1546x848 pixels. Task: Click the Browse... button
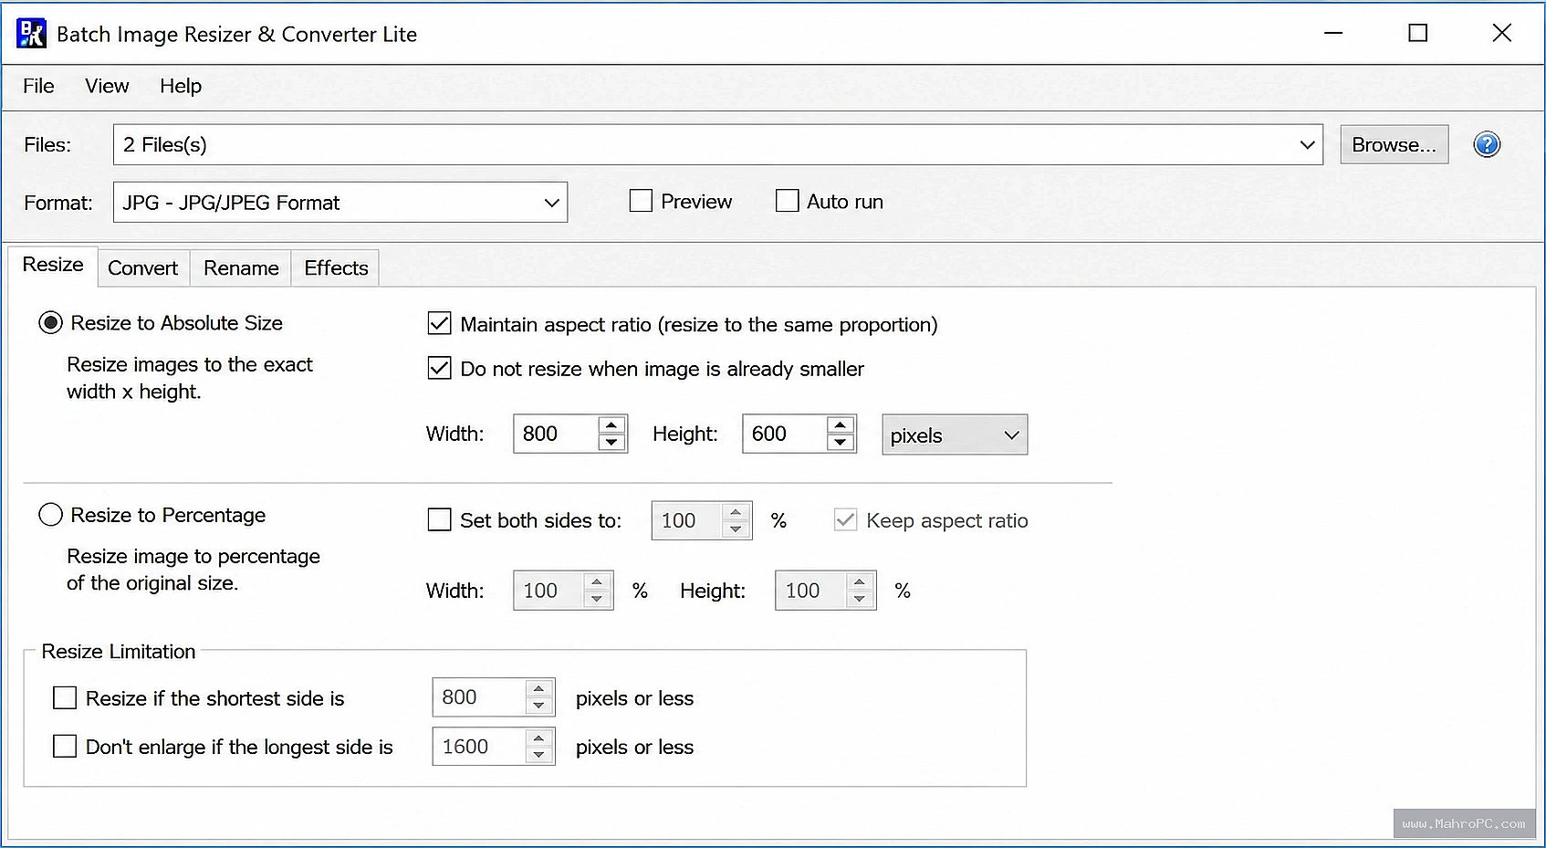[x=1394, y=144]
